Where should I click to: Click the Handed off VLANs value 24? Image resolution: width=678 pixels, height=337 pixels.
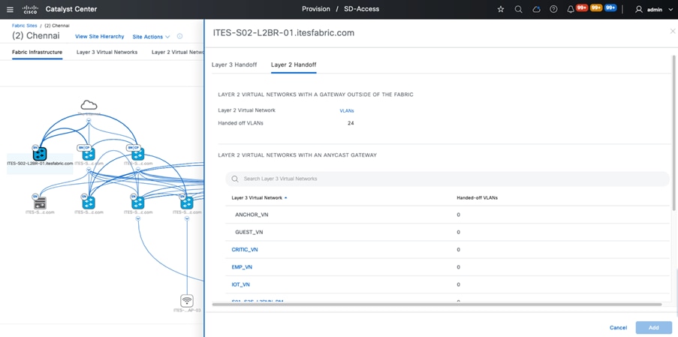(x=351, y=123)
